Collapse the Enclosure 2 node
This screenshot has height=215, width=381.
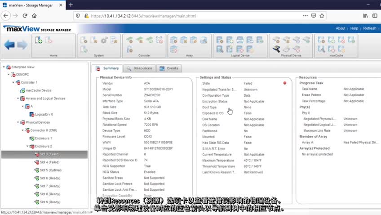[x=27, y=146]
